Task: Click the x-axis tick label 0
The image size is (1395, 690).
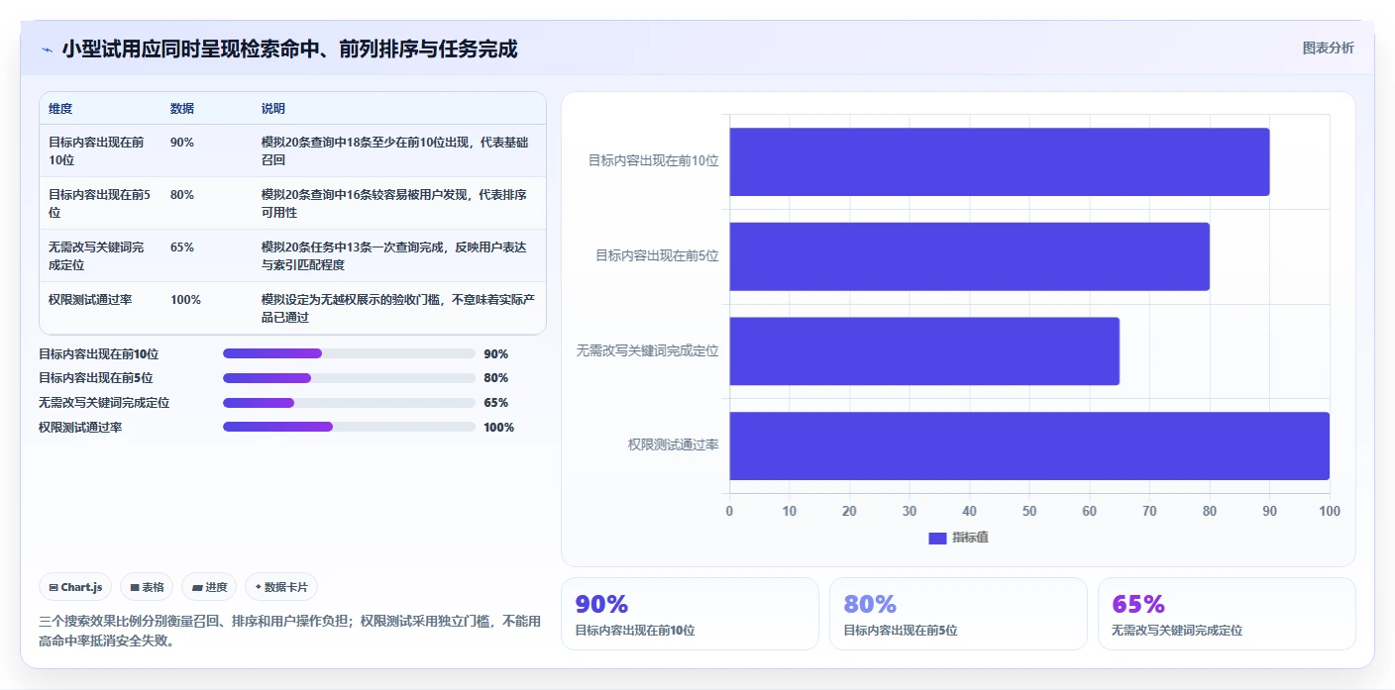Action: pyautogui.click(x=730, y=511)
